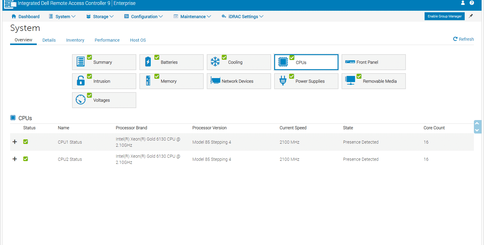Click the Dashboard home icon
The image size is (484, 245).
pos(14,16)
